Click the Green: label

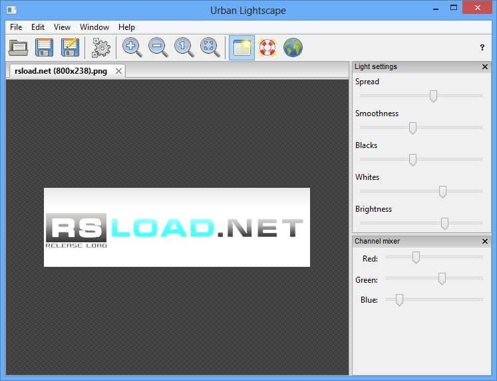coord(367,280)
